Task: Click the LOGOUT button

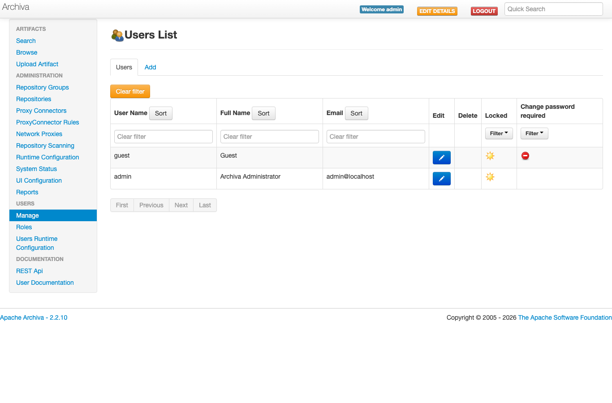Action: [x=484, y=11]
